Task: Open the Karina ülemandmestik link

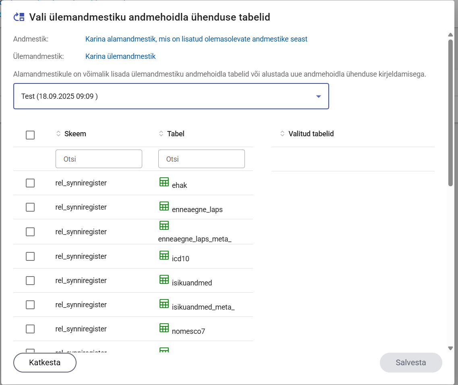Action: coord(120,56)
